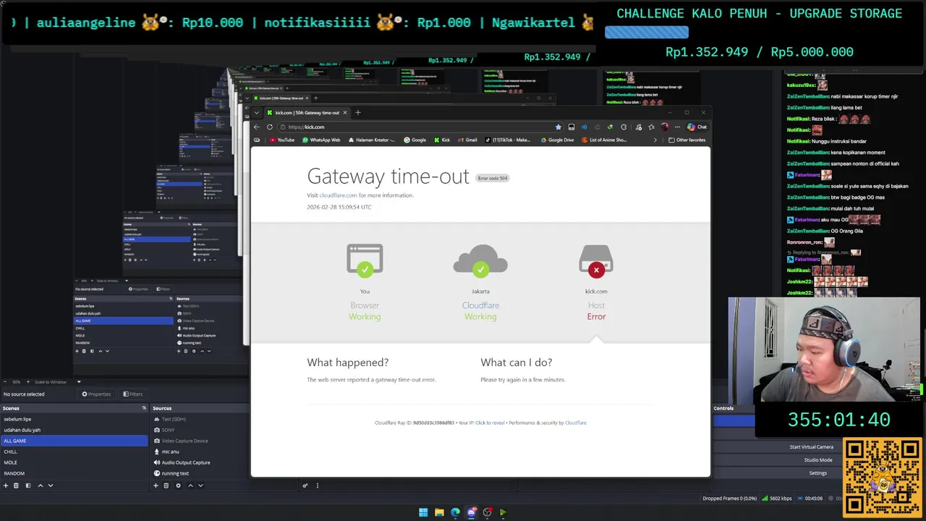Zoom out the OBS preview with minus
This screenshot has width=926, height=521.
(x=6, y=381)
